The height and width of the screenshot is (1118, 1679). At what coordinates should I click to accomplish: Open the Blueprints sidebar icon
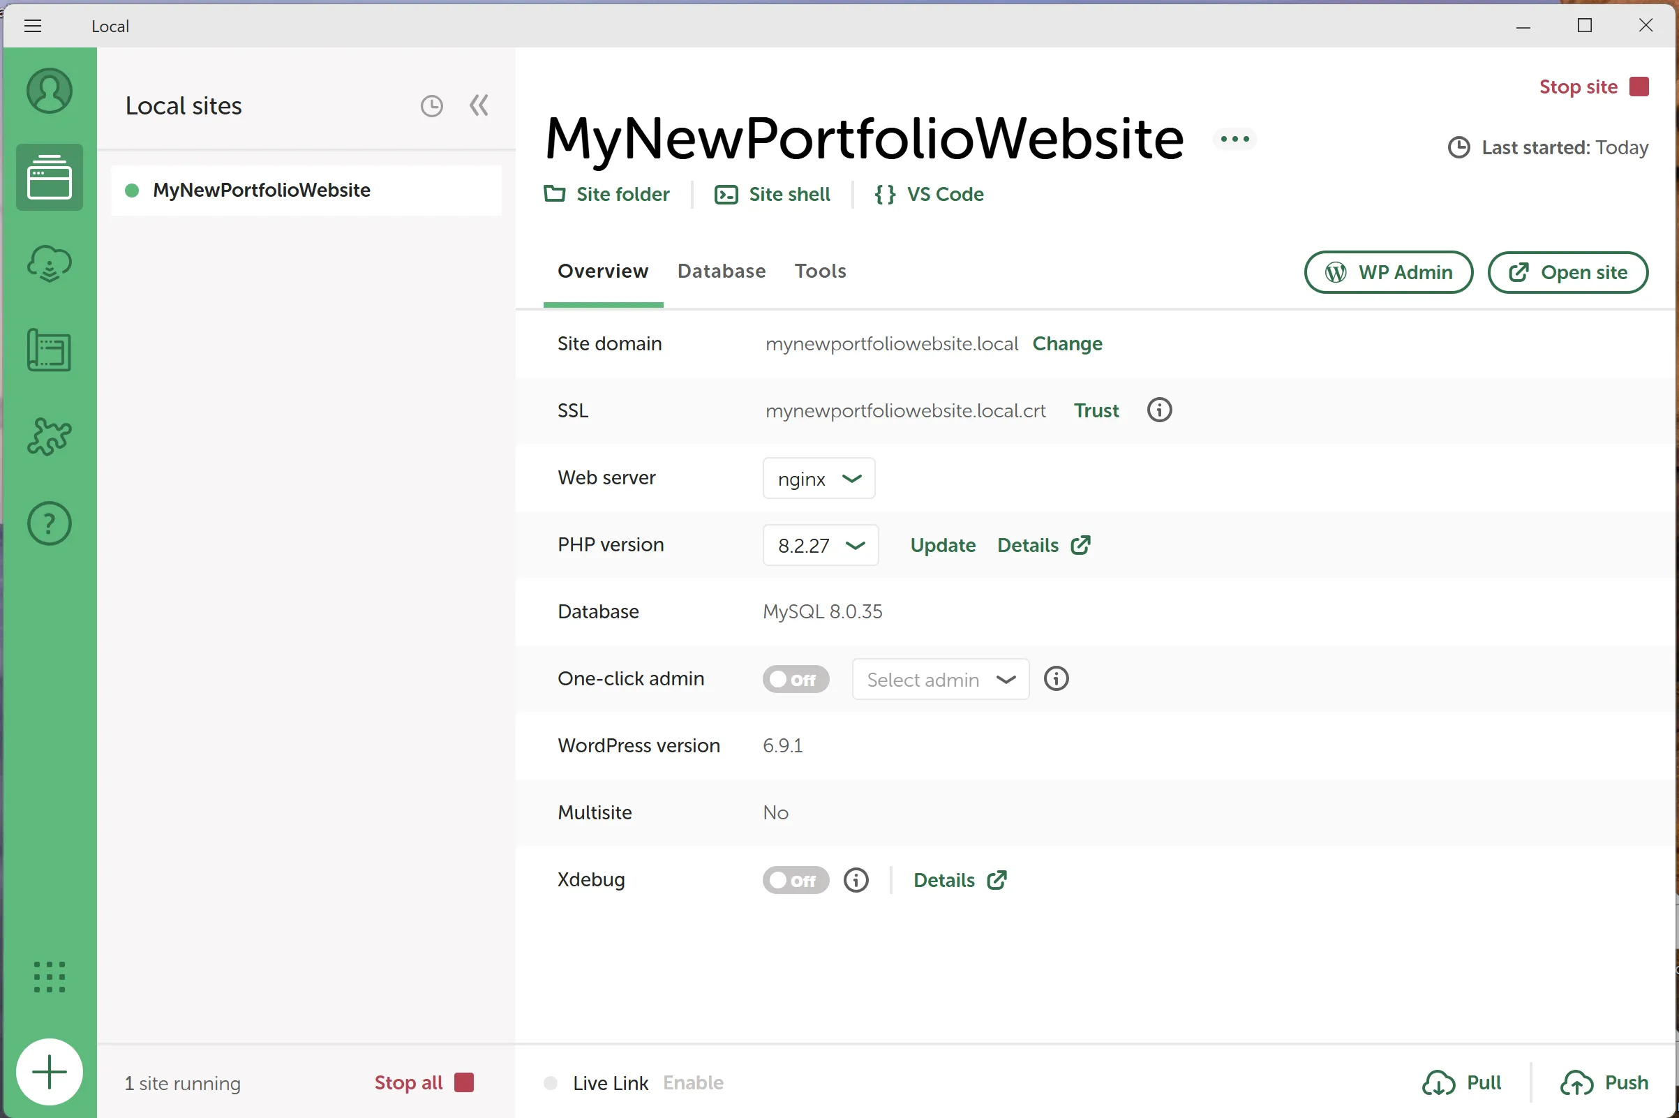[48, 350]
